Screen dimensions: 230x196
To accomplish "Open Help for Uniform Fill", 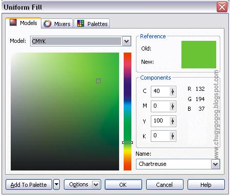I will 206,185.
